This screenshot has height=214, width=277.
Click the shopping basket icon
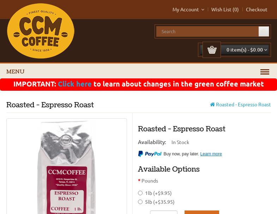212,50
